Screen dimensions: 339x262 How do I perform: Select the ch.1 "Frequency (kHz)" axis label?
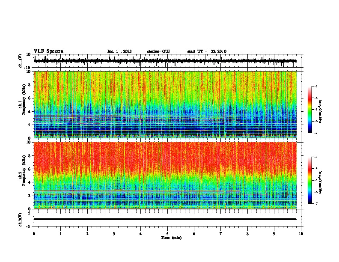pyautogui.click(x=24, y=99)
